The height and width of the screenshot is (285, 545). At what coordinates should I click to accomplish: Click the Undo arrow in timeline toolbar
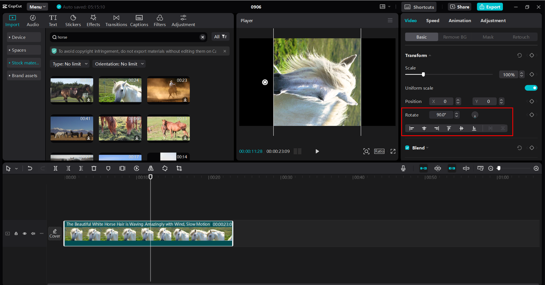tap(30, 168)
